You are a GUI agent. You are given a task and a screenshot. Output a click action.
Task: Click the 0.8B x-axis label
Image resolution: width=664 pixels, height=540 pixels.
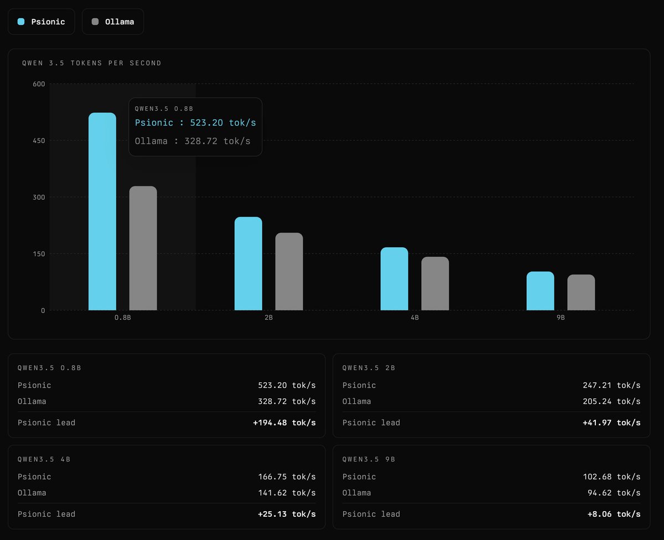[123, 319]
